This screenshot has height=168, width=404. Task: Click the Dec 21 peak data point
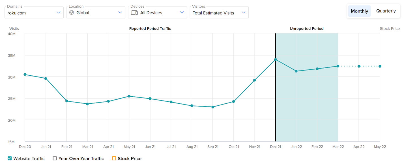(x=275, y=59)
